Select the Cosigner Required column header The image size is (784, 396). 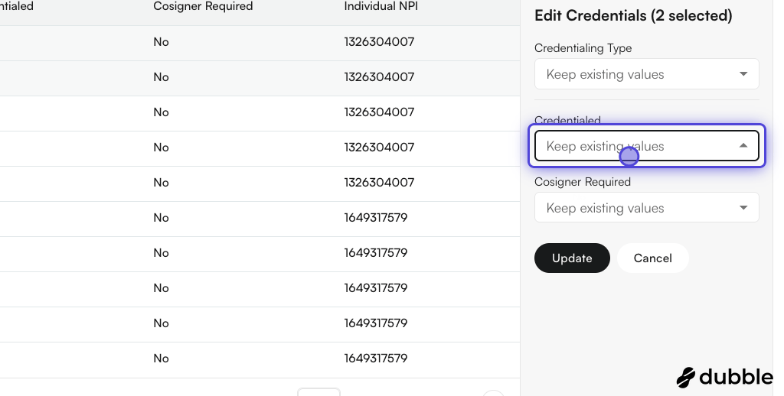203,6
